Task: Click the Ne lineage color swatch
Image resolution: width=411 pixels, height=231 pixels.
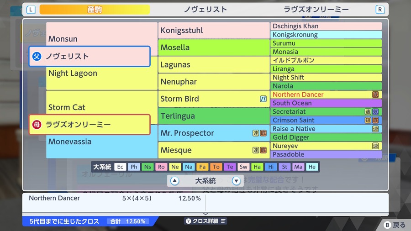Action: pyautogui.click(x=175, y=167)
